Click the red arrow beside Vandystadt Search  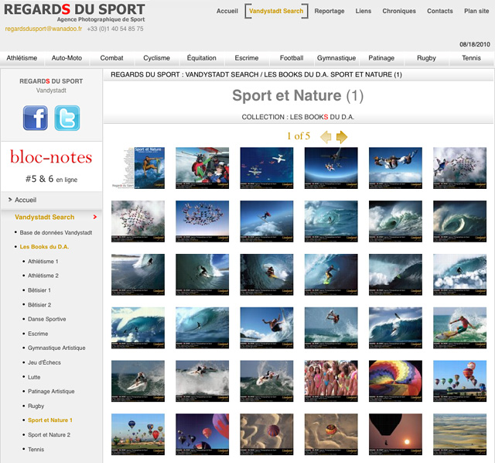(94, 217)
